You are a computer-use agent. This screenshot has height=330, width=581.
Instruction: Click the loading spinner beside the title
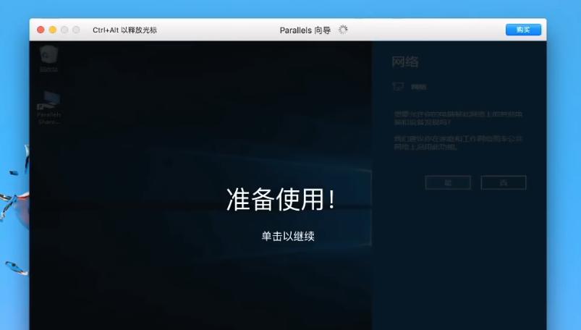[x=343, y=30]
